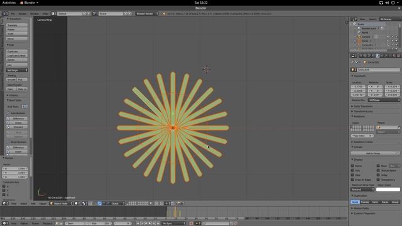Screen dimensions: 402x226
Task: Click the system power icon
Action: pos(393,3)
